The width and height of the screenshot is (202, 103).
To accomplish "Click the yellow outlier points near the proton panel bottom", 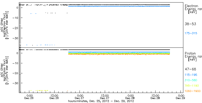I will click(39, 90).
